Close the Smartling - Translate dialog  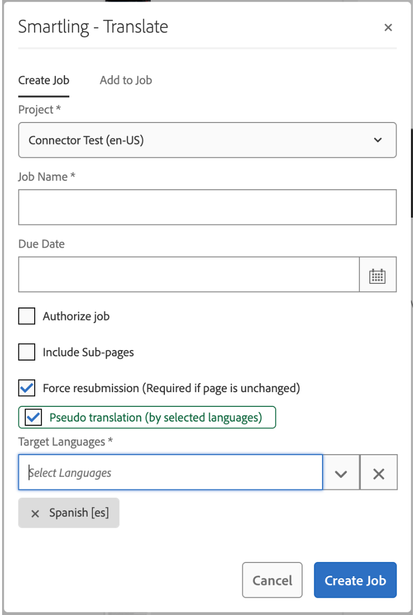click(x=388, y=27)
